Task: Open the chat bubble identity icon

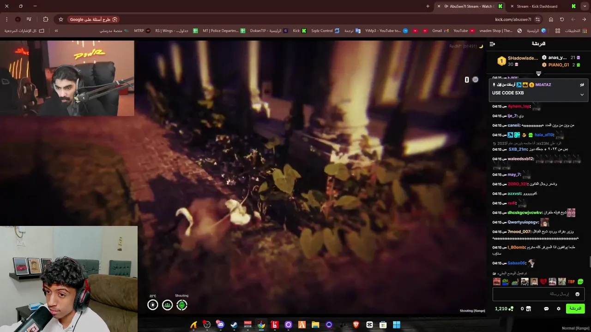Action: point(546,308)
